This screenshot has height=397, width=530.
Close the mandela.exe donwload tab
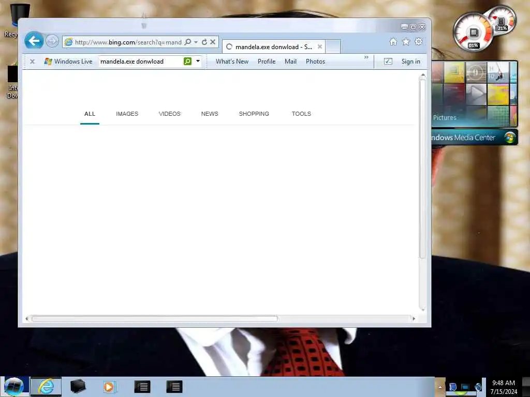coord(320,47)
